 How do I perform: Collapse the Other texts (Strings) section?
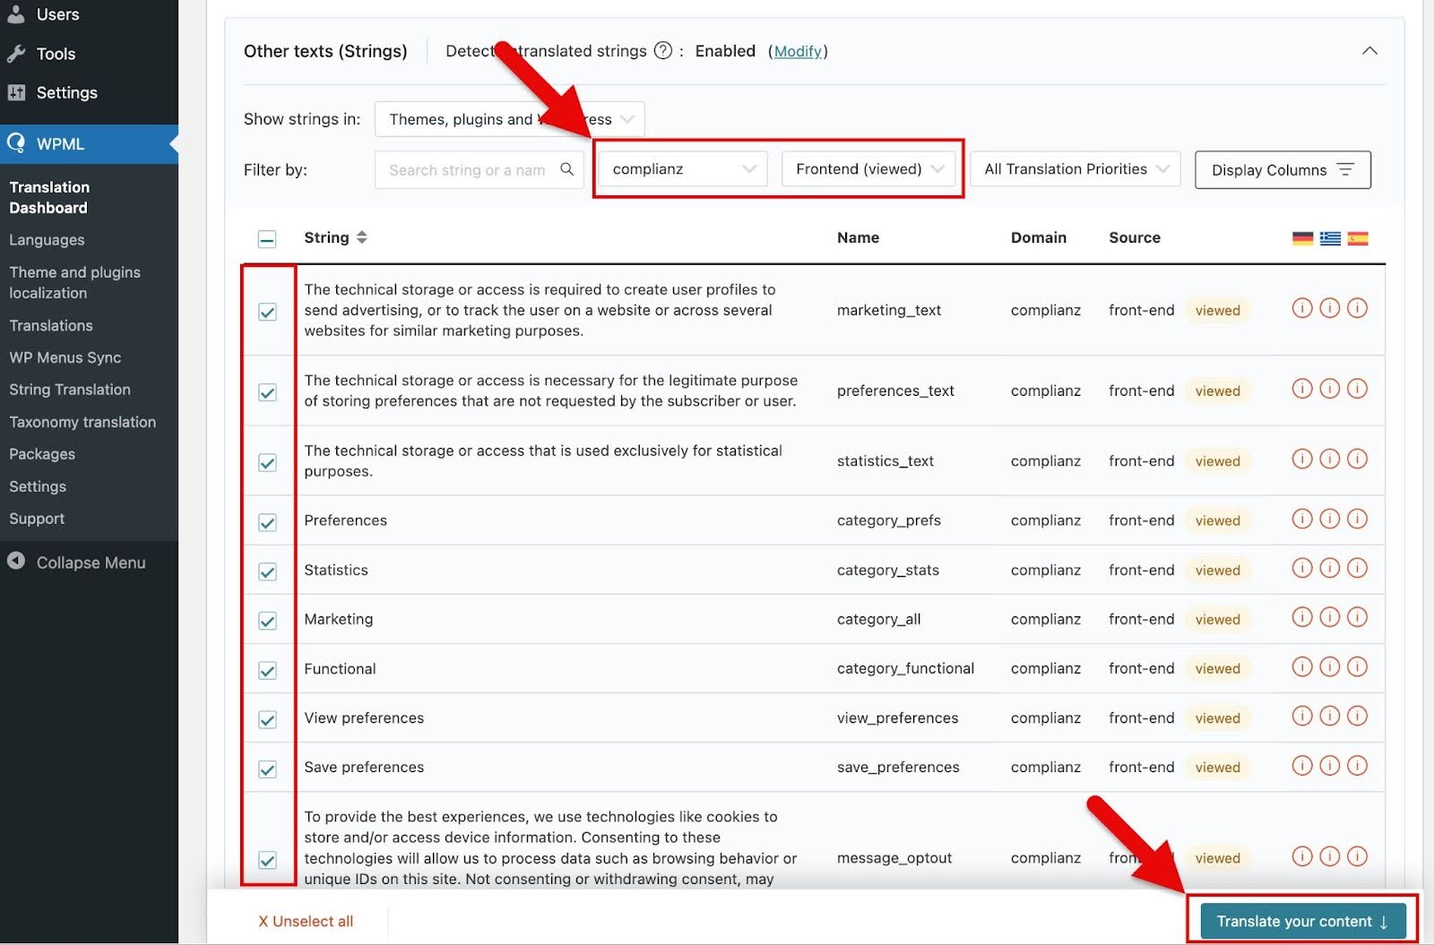1369,51
